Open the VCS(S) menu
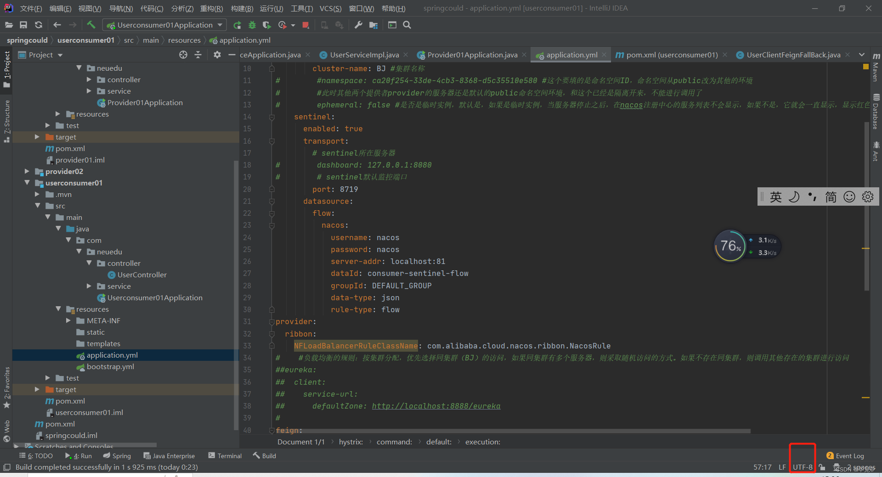882x477 pixels. point(330,8)
